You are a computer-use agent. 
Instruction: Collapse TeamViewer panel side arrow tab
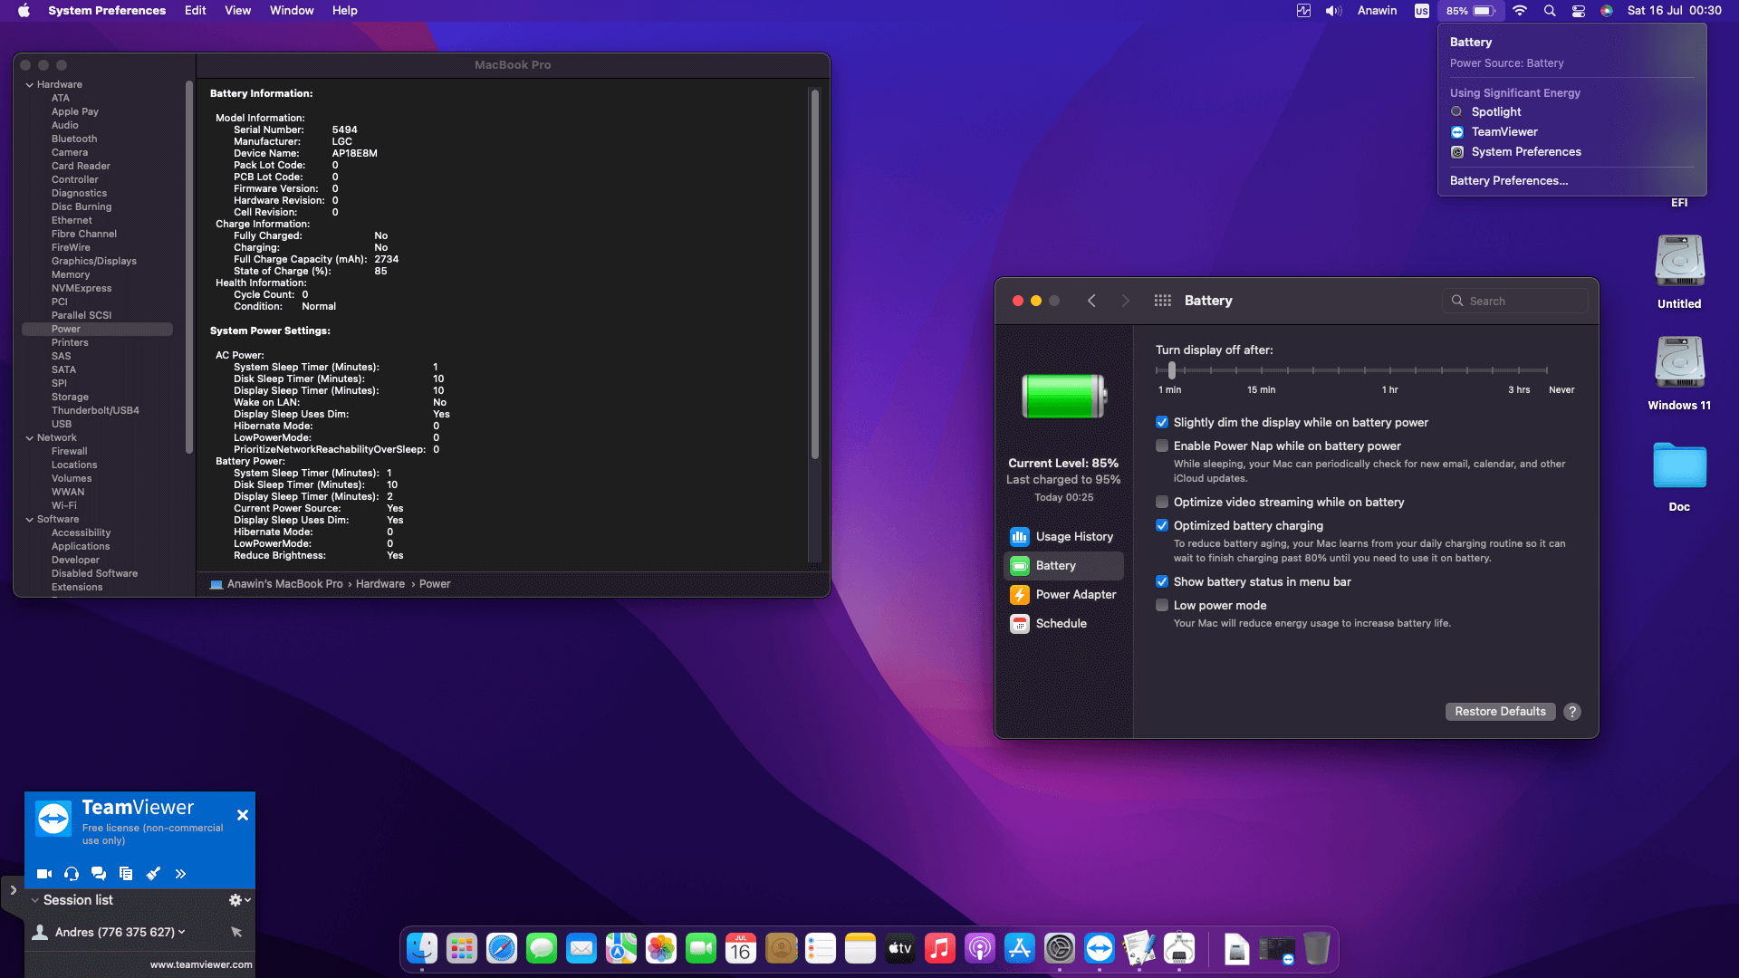coord(13,890)
